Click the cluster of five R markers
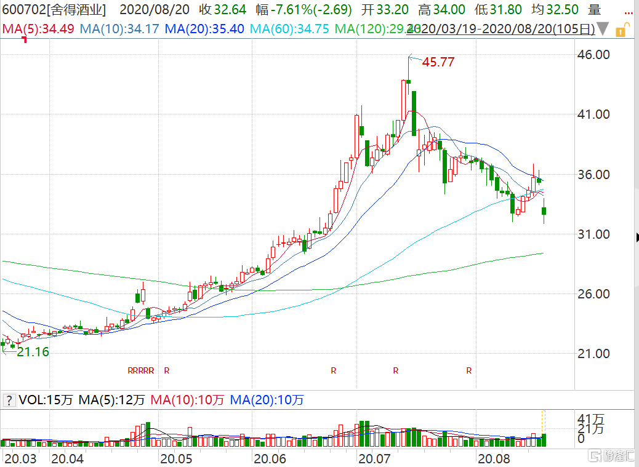 coord(141,371)
